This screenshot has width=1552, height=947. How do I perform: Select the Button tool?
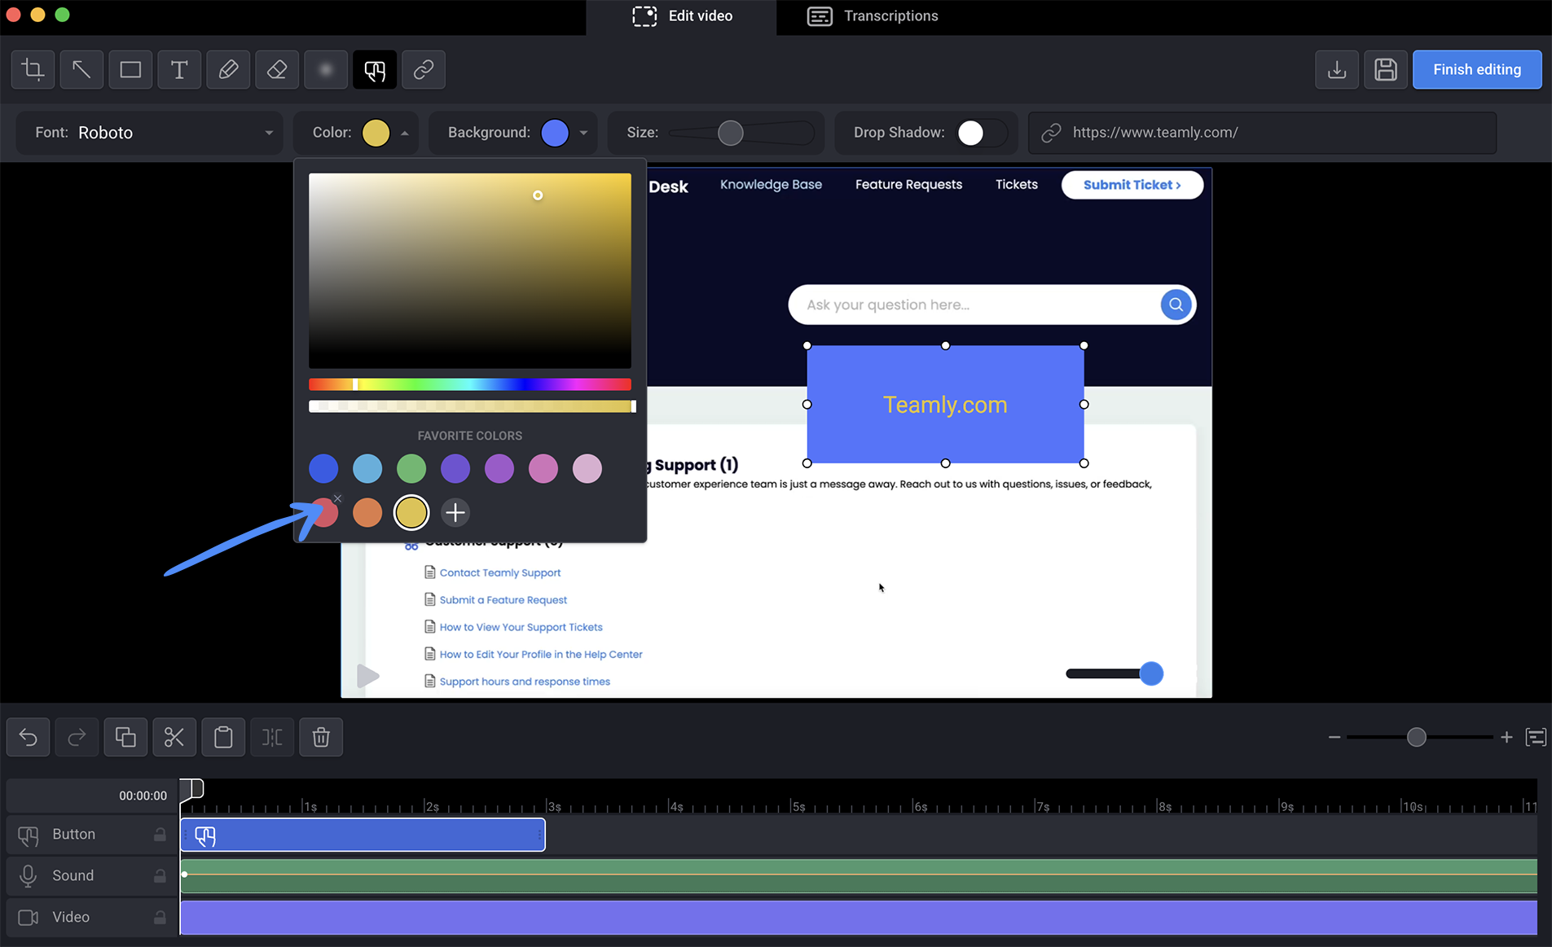click(375, 70)
